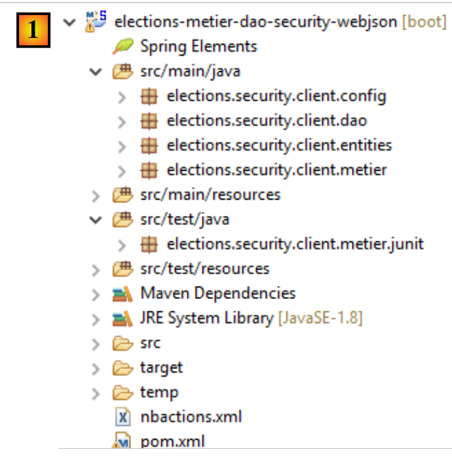Viewport: 452px width, 456px height.
Task: Click the target folder icon
Action: pos(122,368)
